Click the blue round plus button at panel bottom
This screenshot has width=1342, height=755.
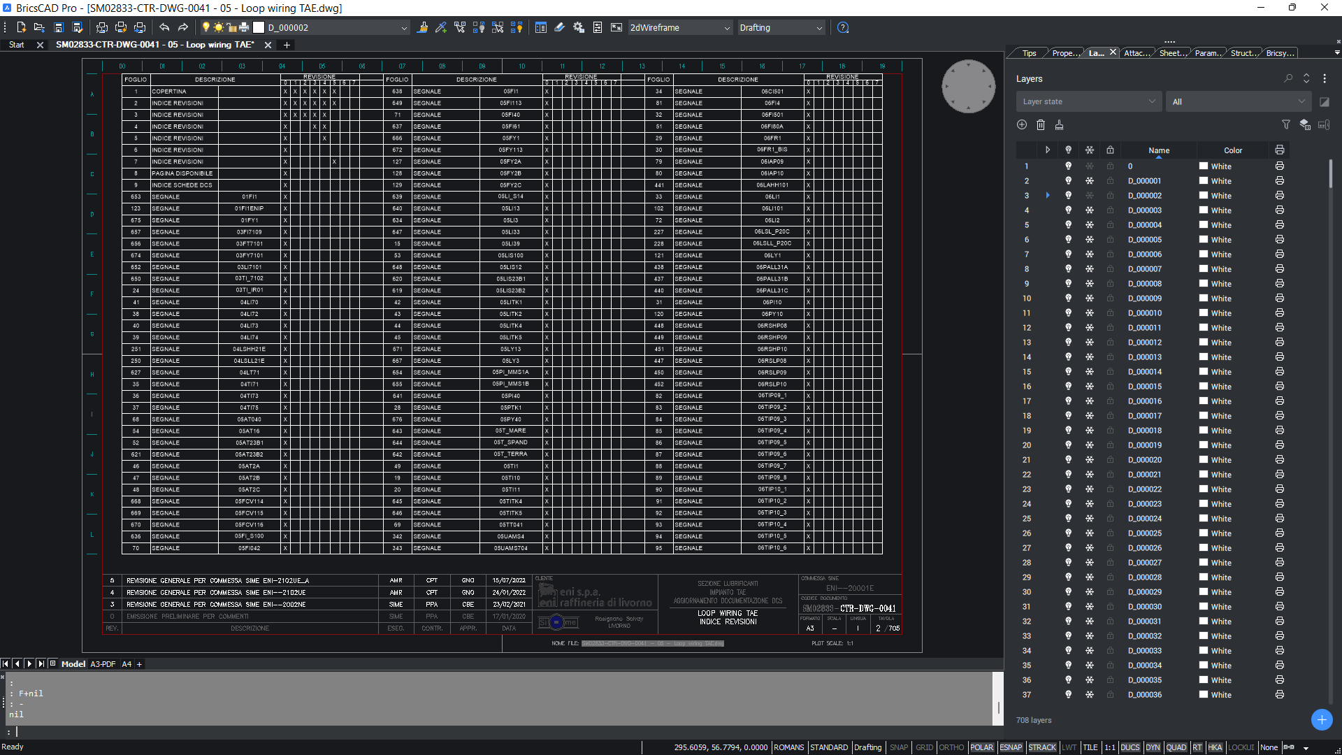pos(1322,719)
